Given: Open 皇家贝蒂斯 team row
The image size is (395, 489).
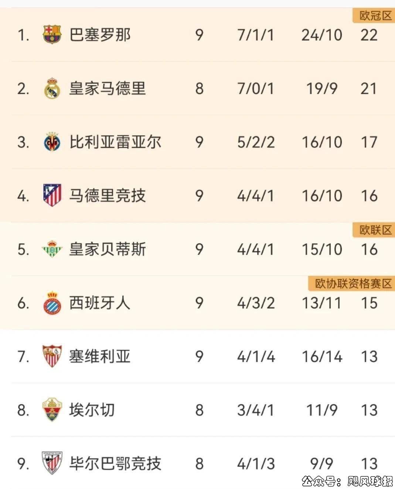Looking at the screenshot, I should [108, 249].
